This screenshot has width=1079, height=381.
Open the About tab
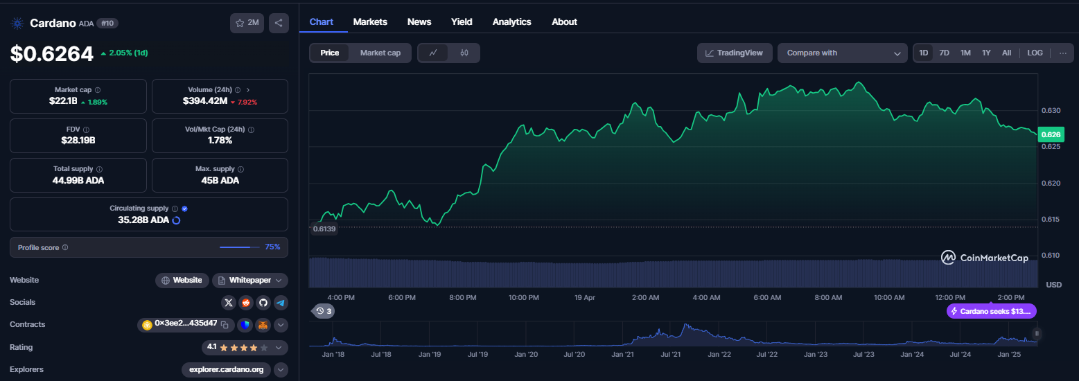[564, 21]
